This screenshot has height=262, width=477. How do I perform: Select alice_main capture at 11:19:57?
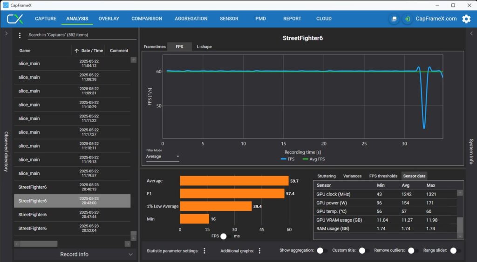click(x=72, y=173)
